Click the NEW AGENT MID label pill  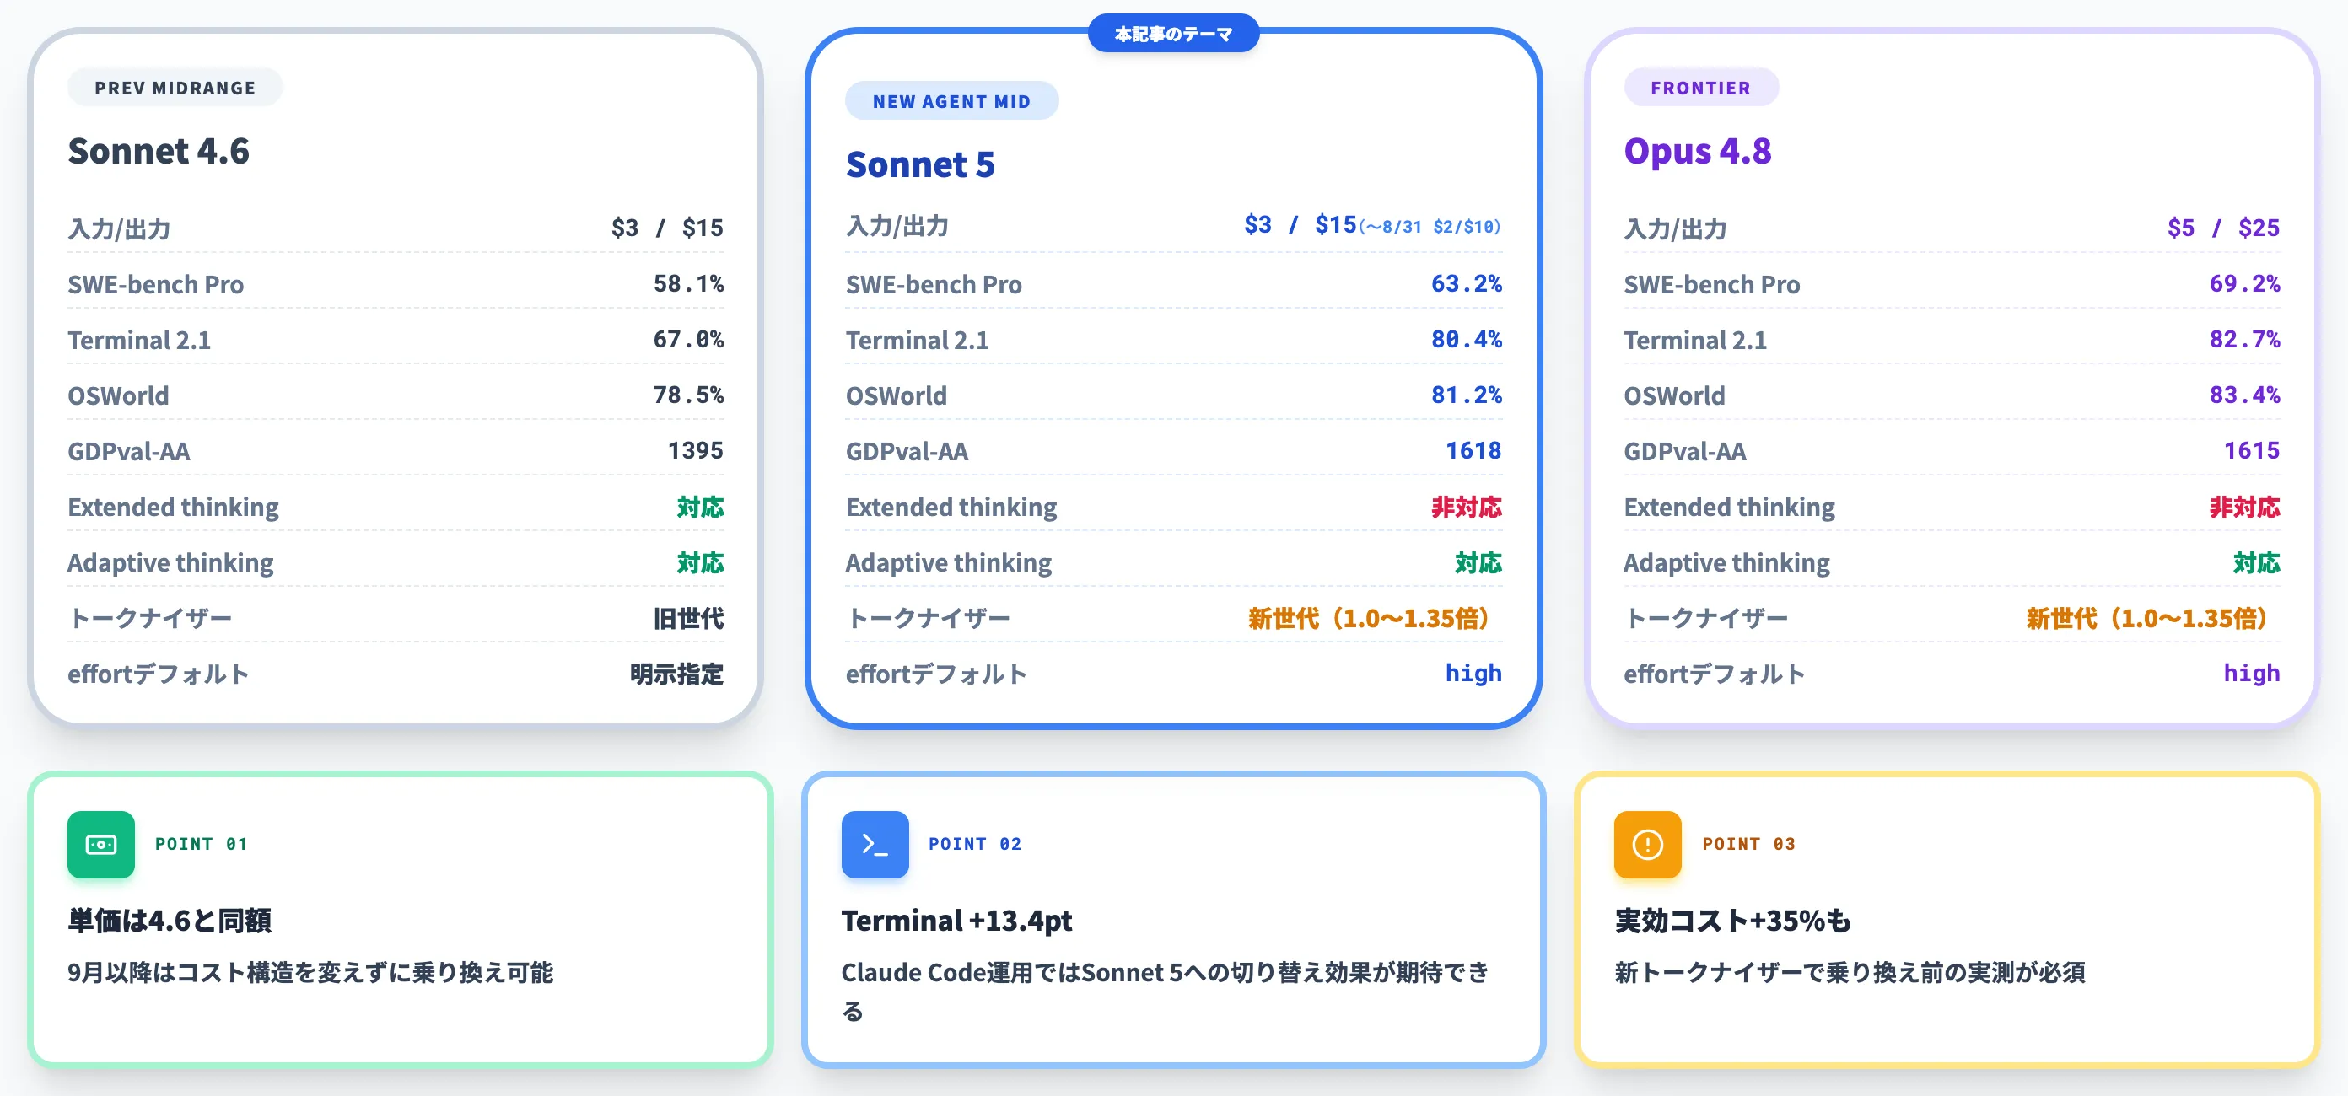(x=951, y=101)
